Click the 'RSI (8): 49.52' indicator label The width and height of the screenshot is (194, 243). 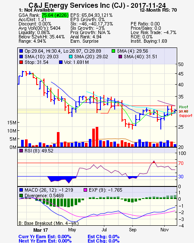tap(39, 151)
